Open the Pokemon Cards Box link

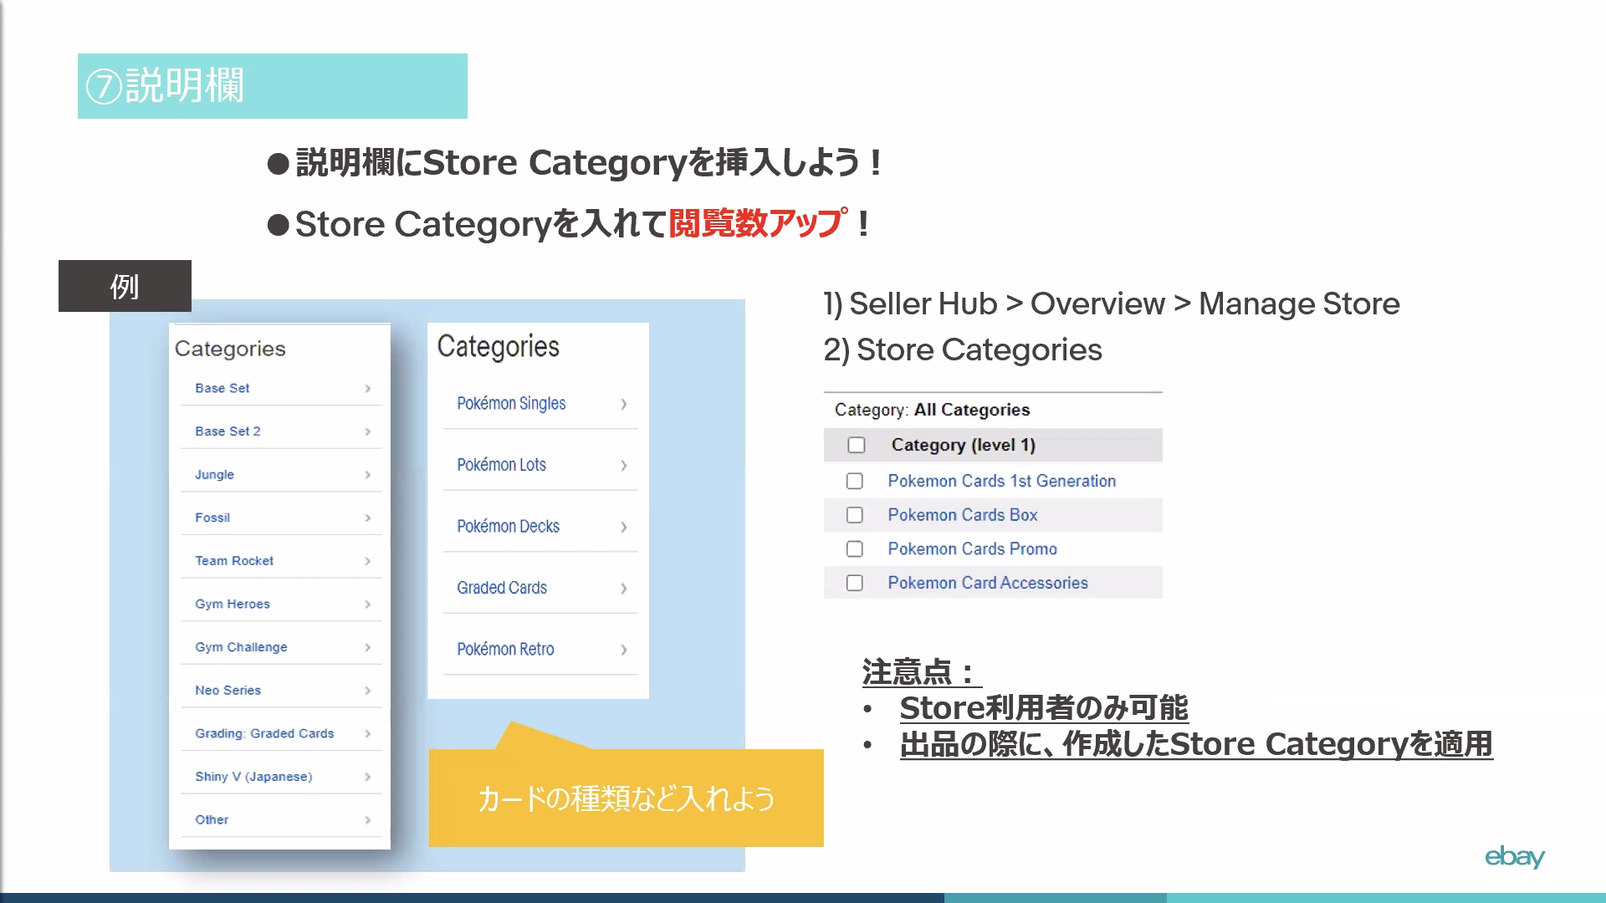962,515
